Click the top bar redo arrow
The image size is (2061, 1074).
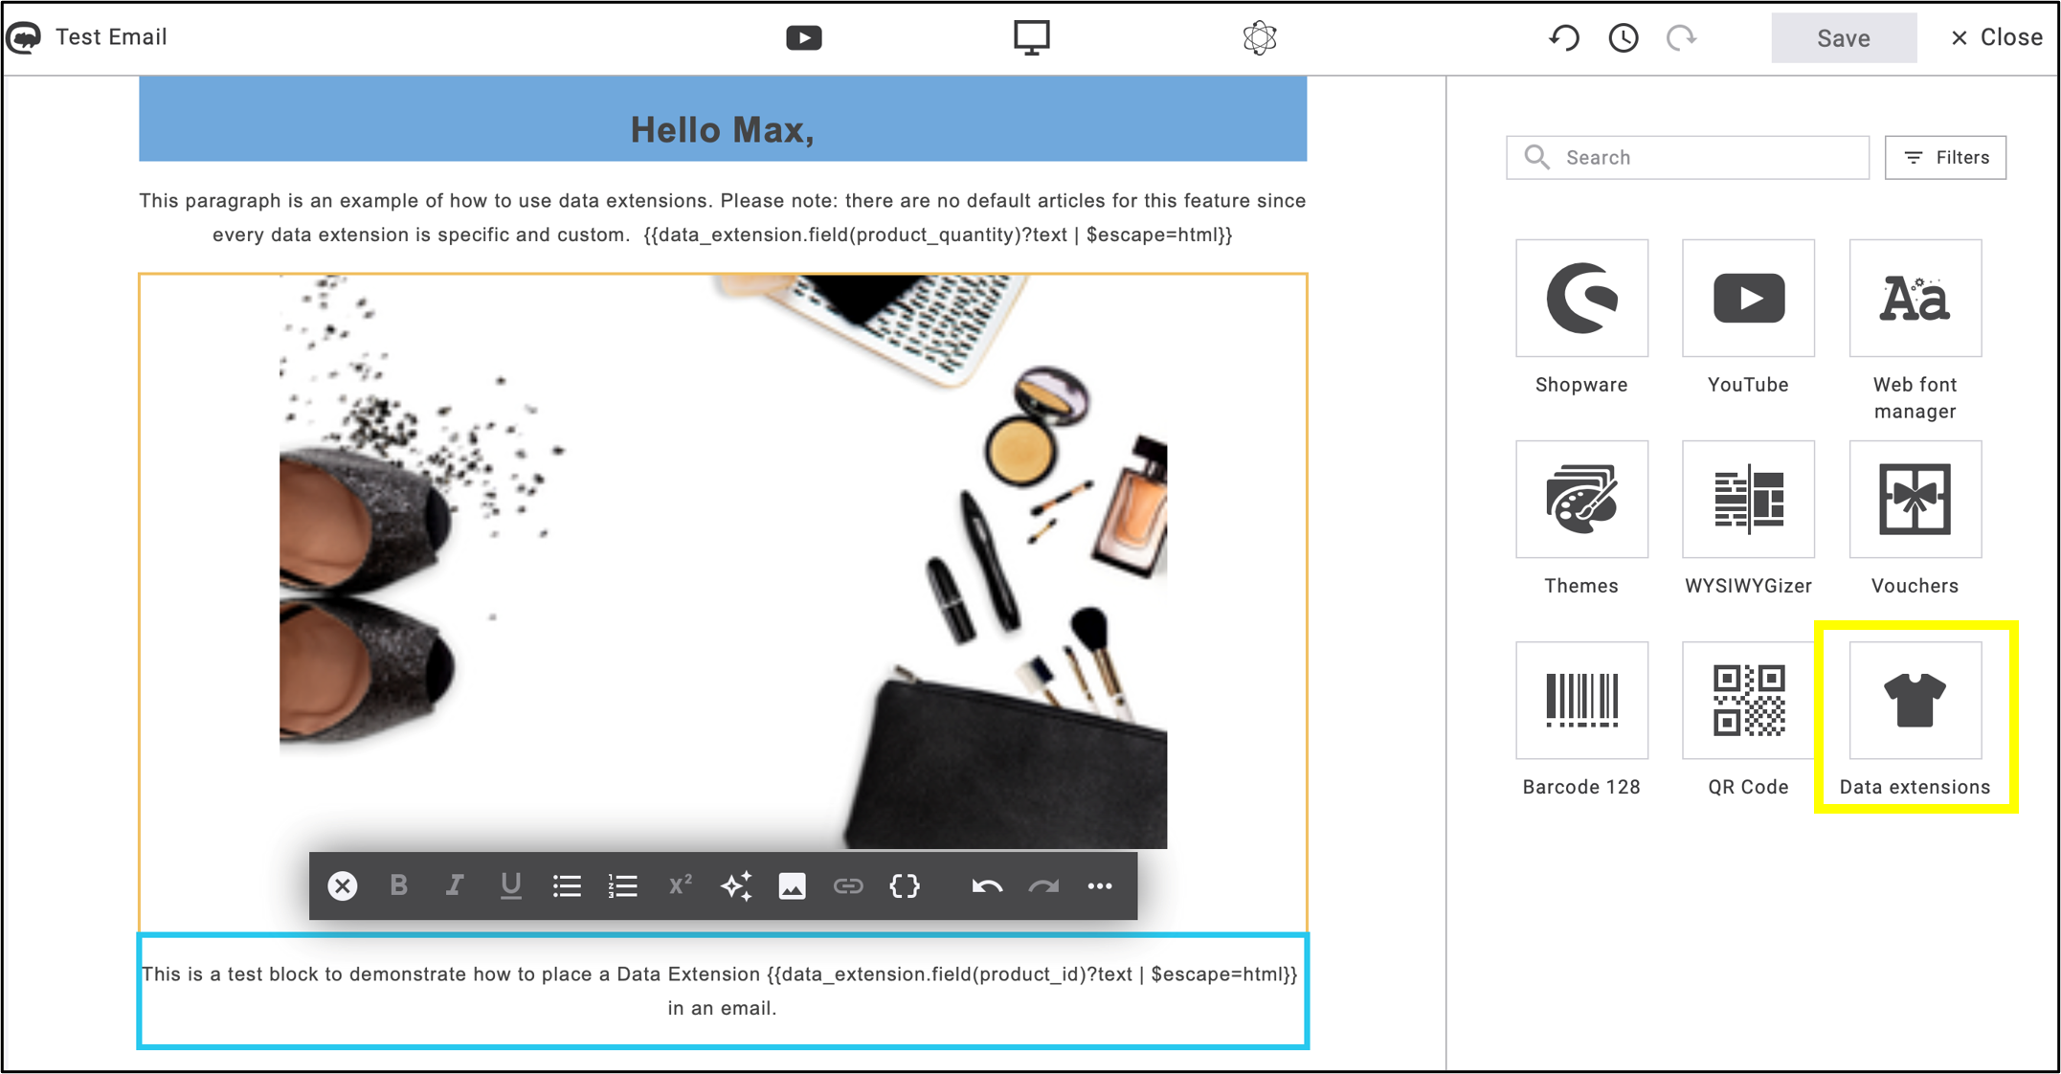tap(1681, 37)
